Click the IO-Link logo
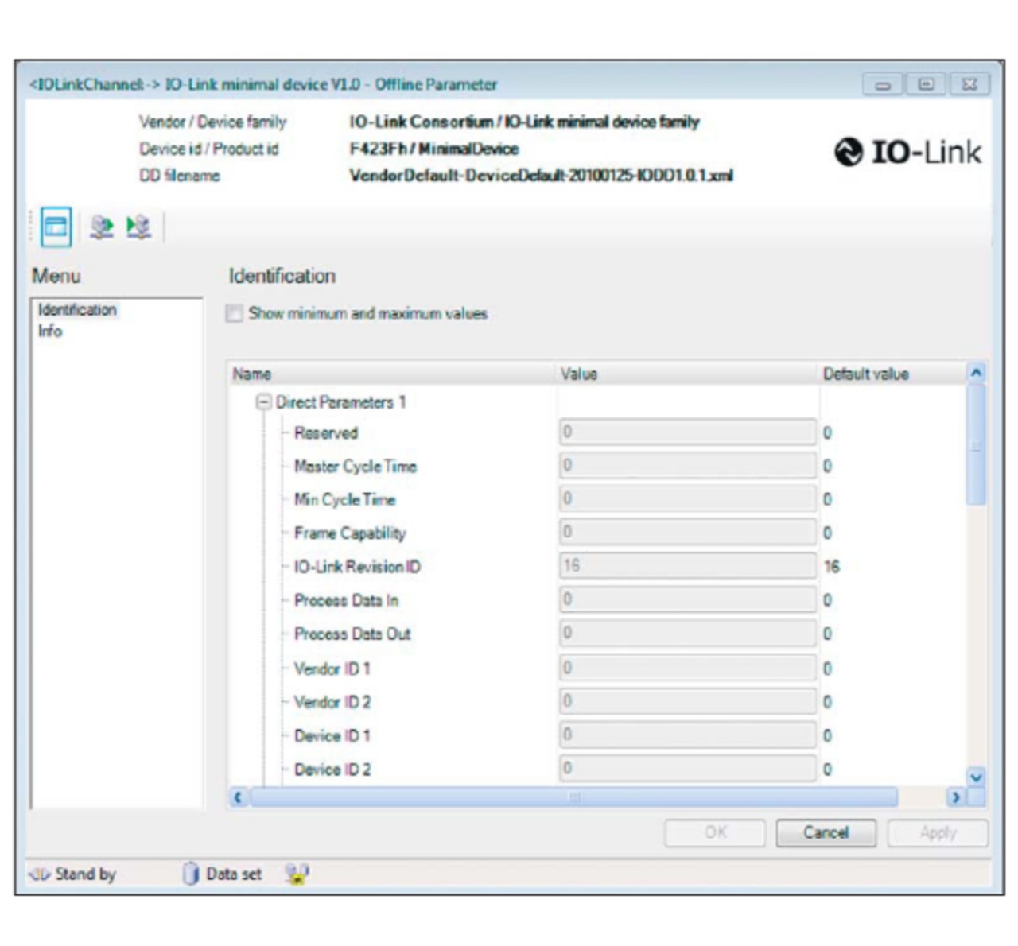The image size is (1018, 946). pyautogui.click(x=907, y=152)
